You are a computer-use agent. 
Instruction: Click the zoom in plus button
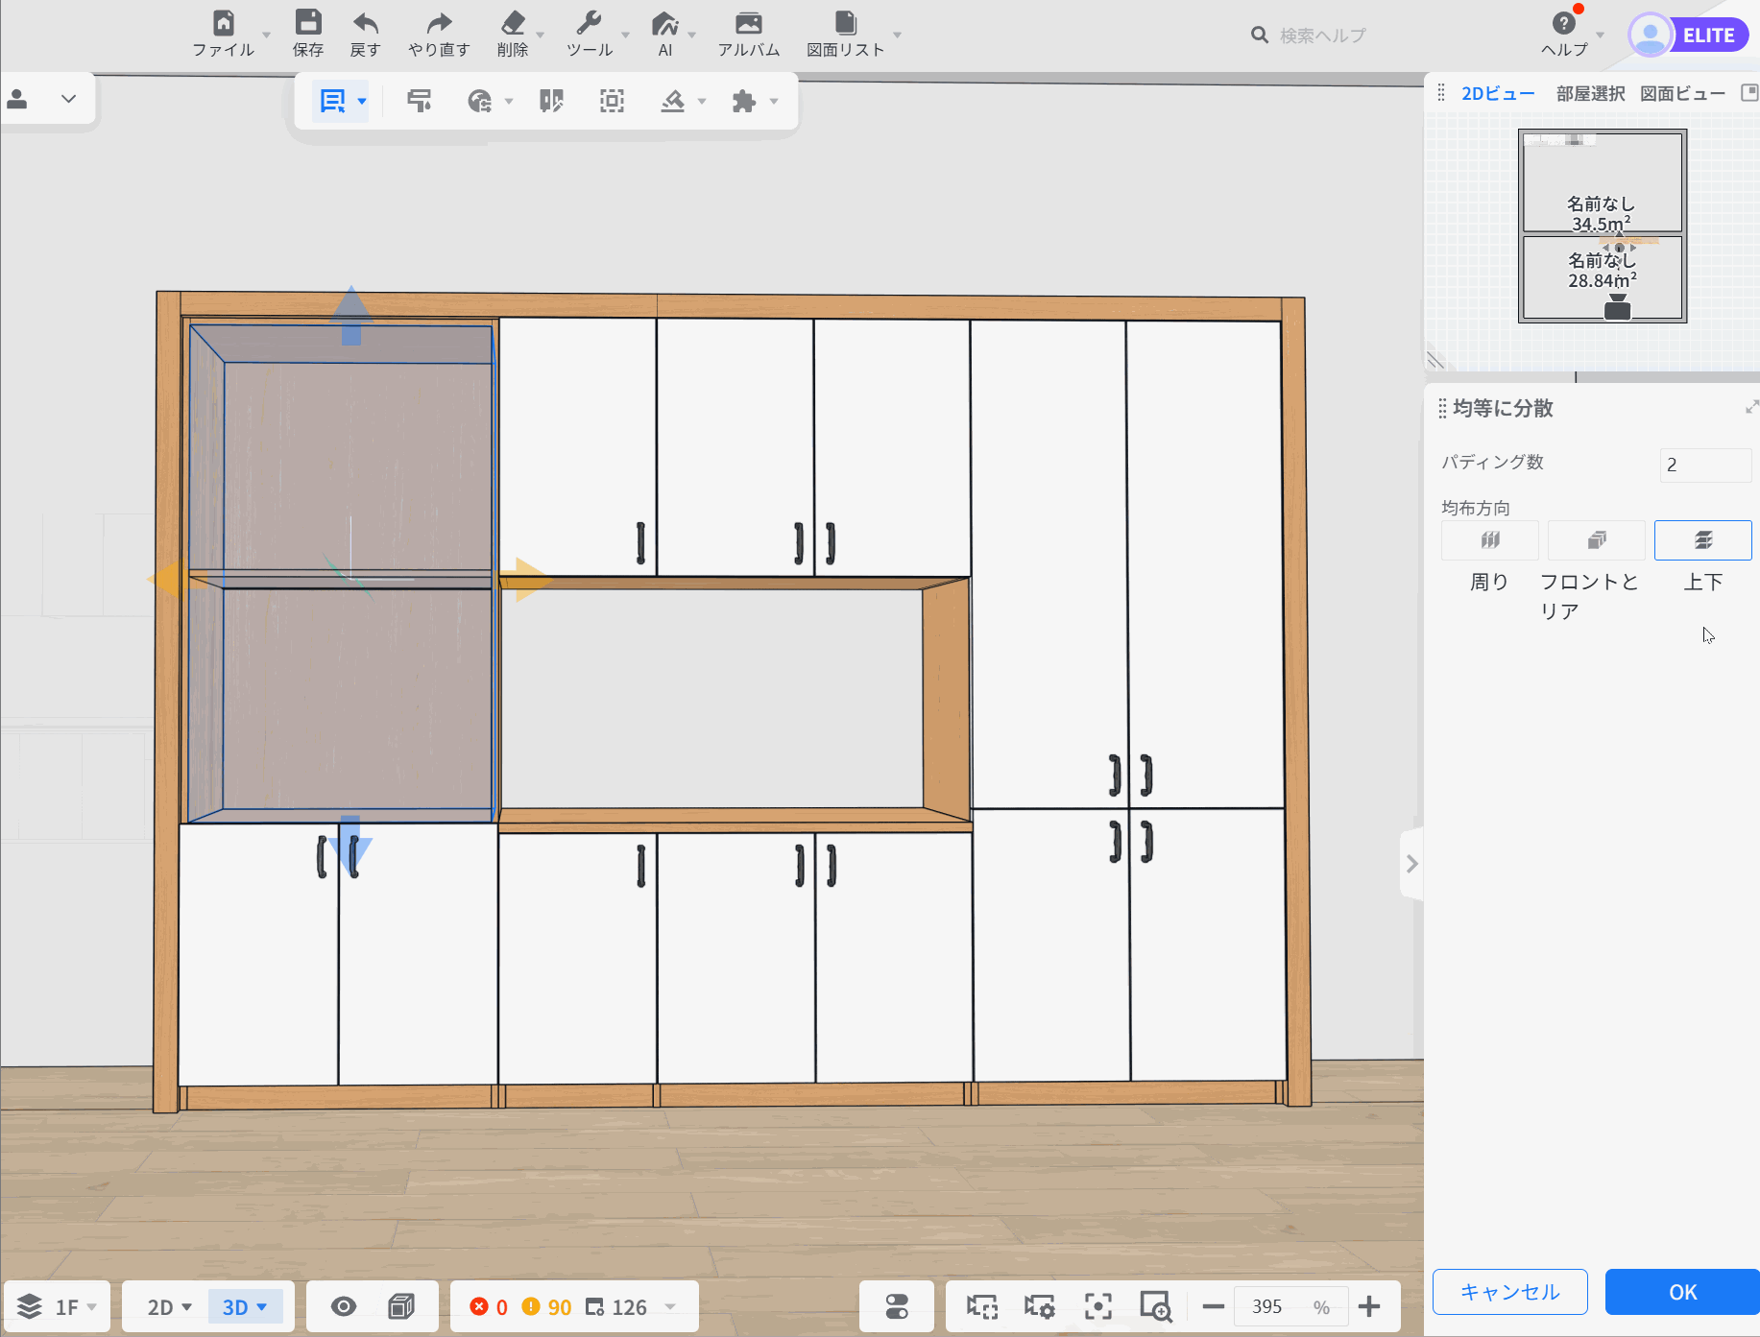(x=1369, y=1306)
